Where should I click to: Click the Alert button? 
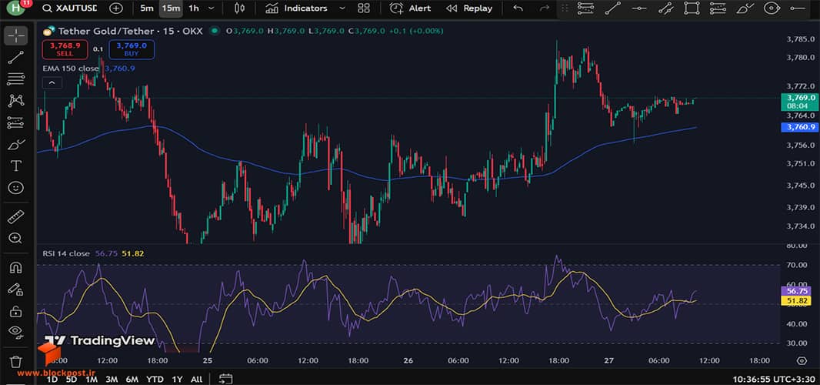click(411, 8)
